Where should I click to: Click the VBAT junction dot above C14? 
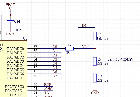coord(10,15)
